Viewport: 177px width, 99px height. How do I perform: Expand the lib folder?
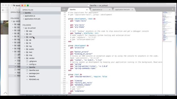pyautogui.click(x=25, y=43)
